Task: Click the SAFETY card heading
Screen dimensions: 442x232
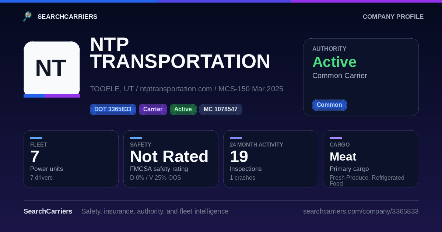Action: (x=141, y=145)
